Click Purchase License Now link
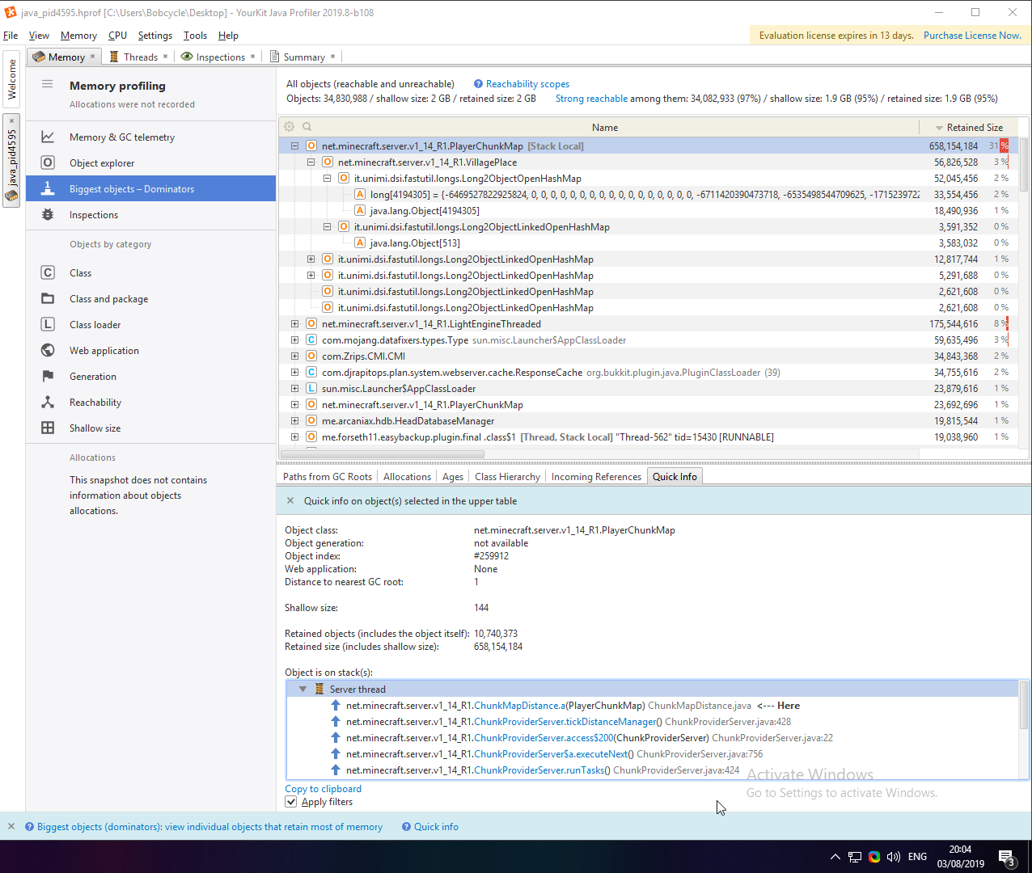The height and width of the screenshot is (873, 1032). (x=972, y=36)
